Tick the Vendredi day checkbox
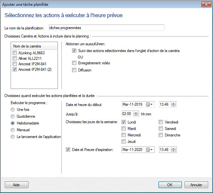Screen dimensions: 213x193 (x=161, y=122)
